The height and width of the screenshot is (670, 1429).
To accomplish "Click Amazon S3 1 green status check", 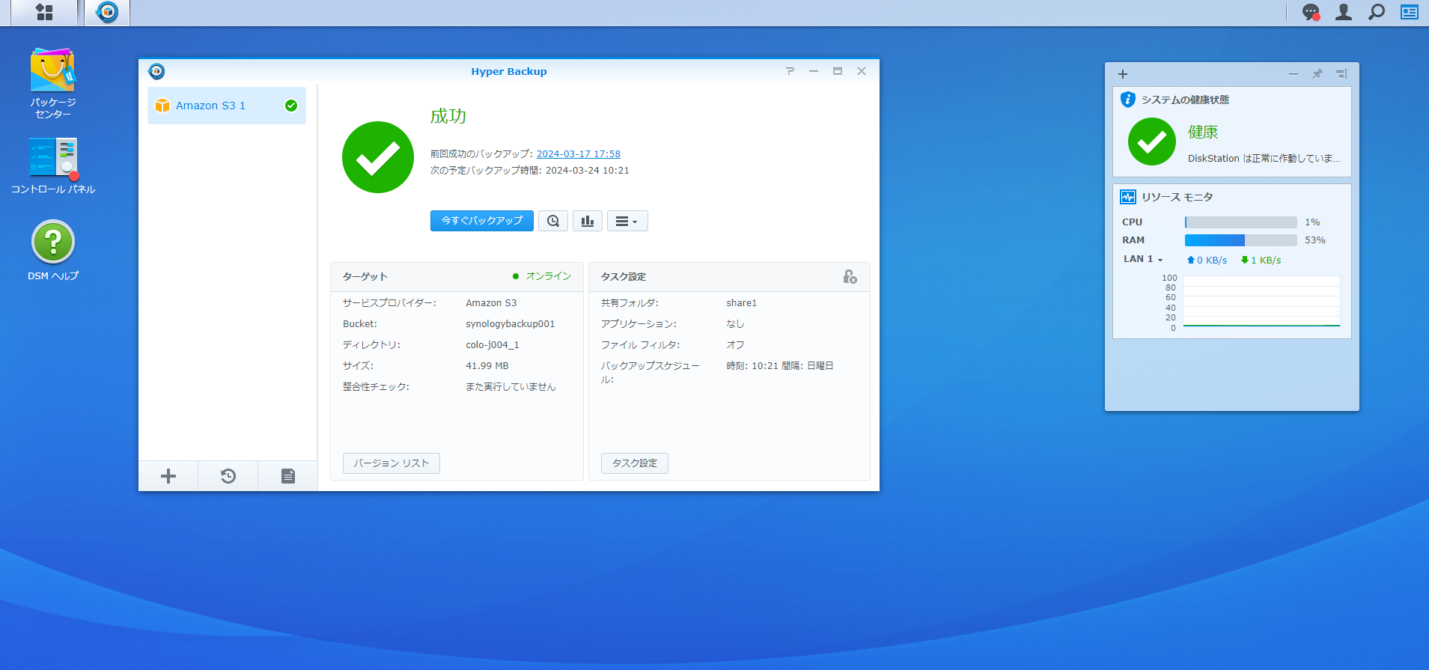I will coord(291,106).
